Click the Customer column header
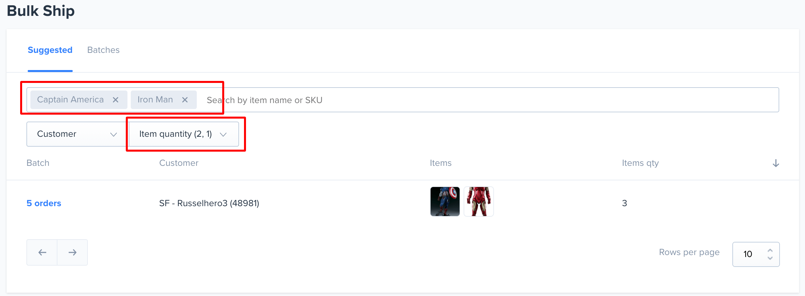This screenshot has width=805, height=296. point(179,163)
